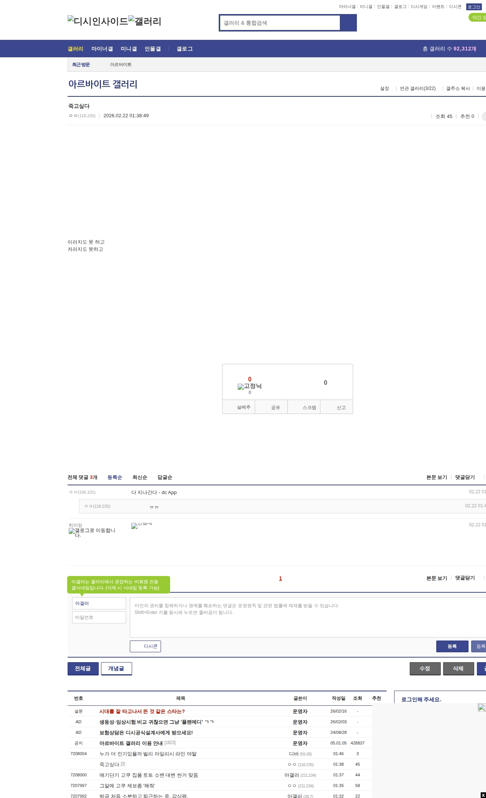Image resolution: width=486 pixels, height=798 pixels.
Task: Focus the 비밀번호 password field
Action: [x=99, y=617]
